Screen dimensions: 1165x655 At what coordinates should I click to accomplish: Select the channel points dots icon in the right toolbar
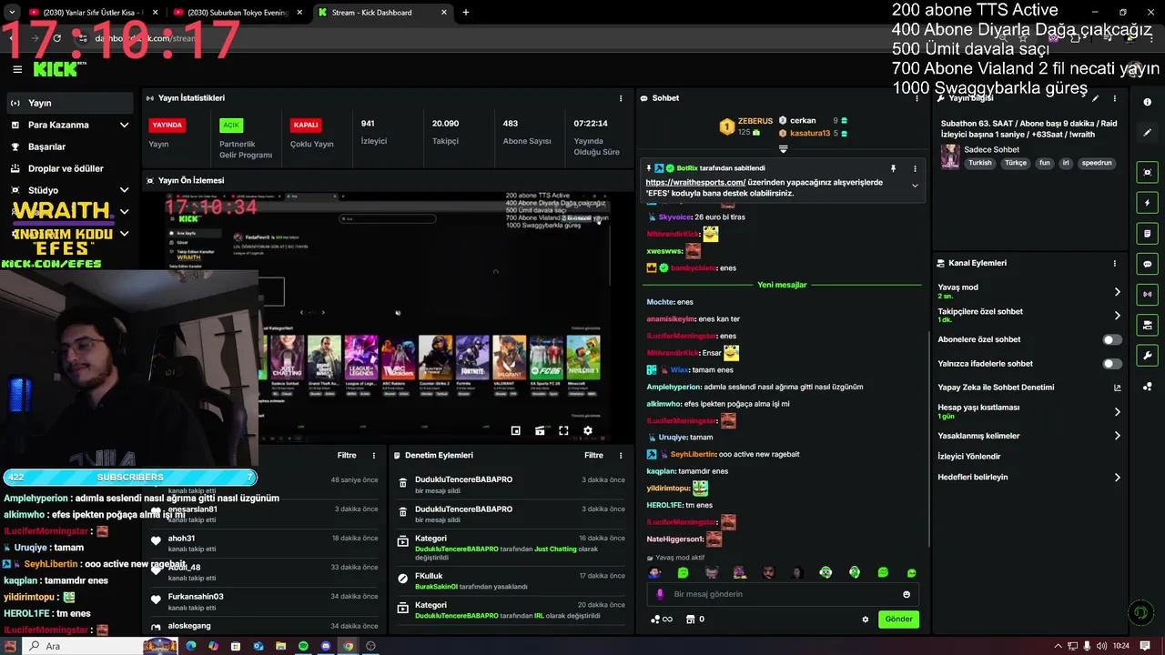coord(1148,386)
